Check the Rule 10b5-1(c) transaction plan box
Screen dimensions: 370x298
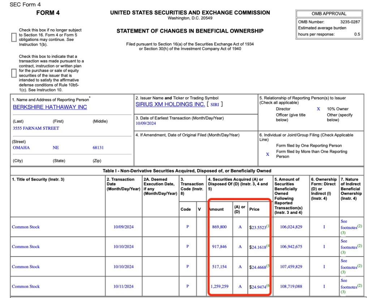(14, 73)
